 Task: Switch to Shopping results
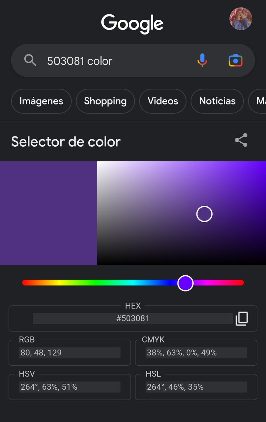click(x=105, y=101)
